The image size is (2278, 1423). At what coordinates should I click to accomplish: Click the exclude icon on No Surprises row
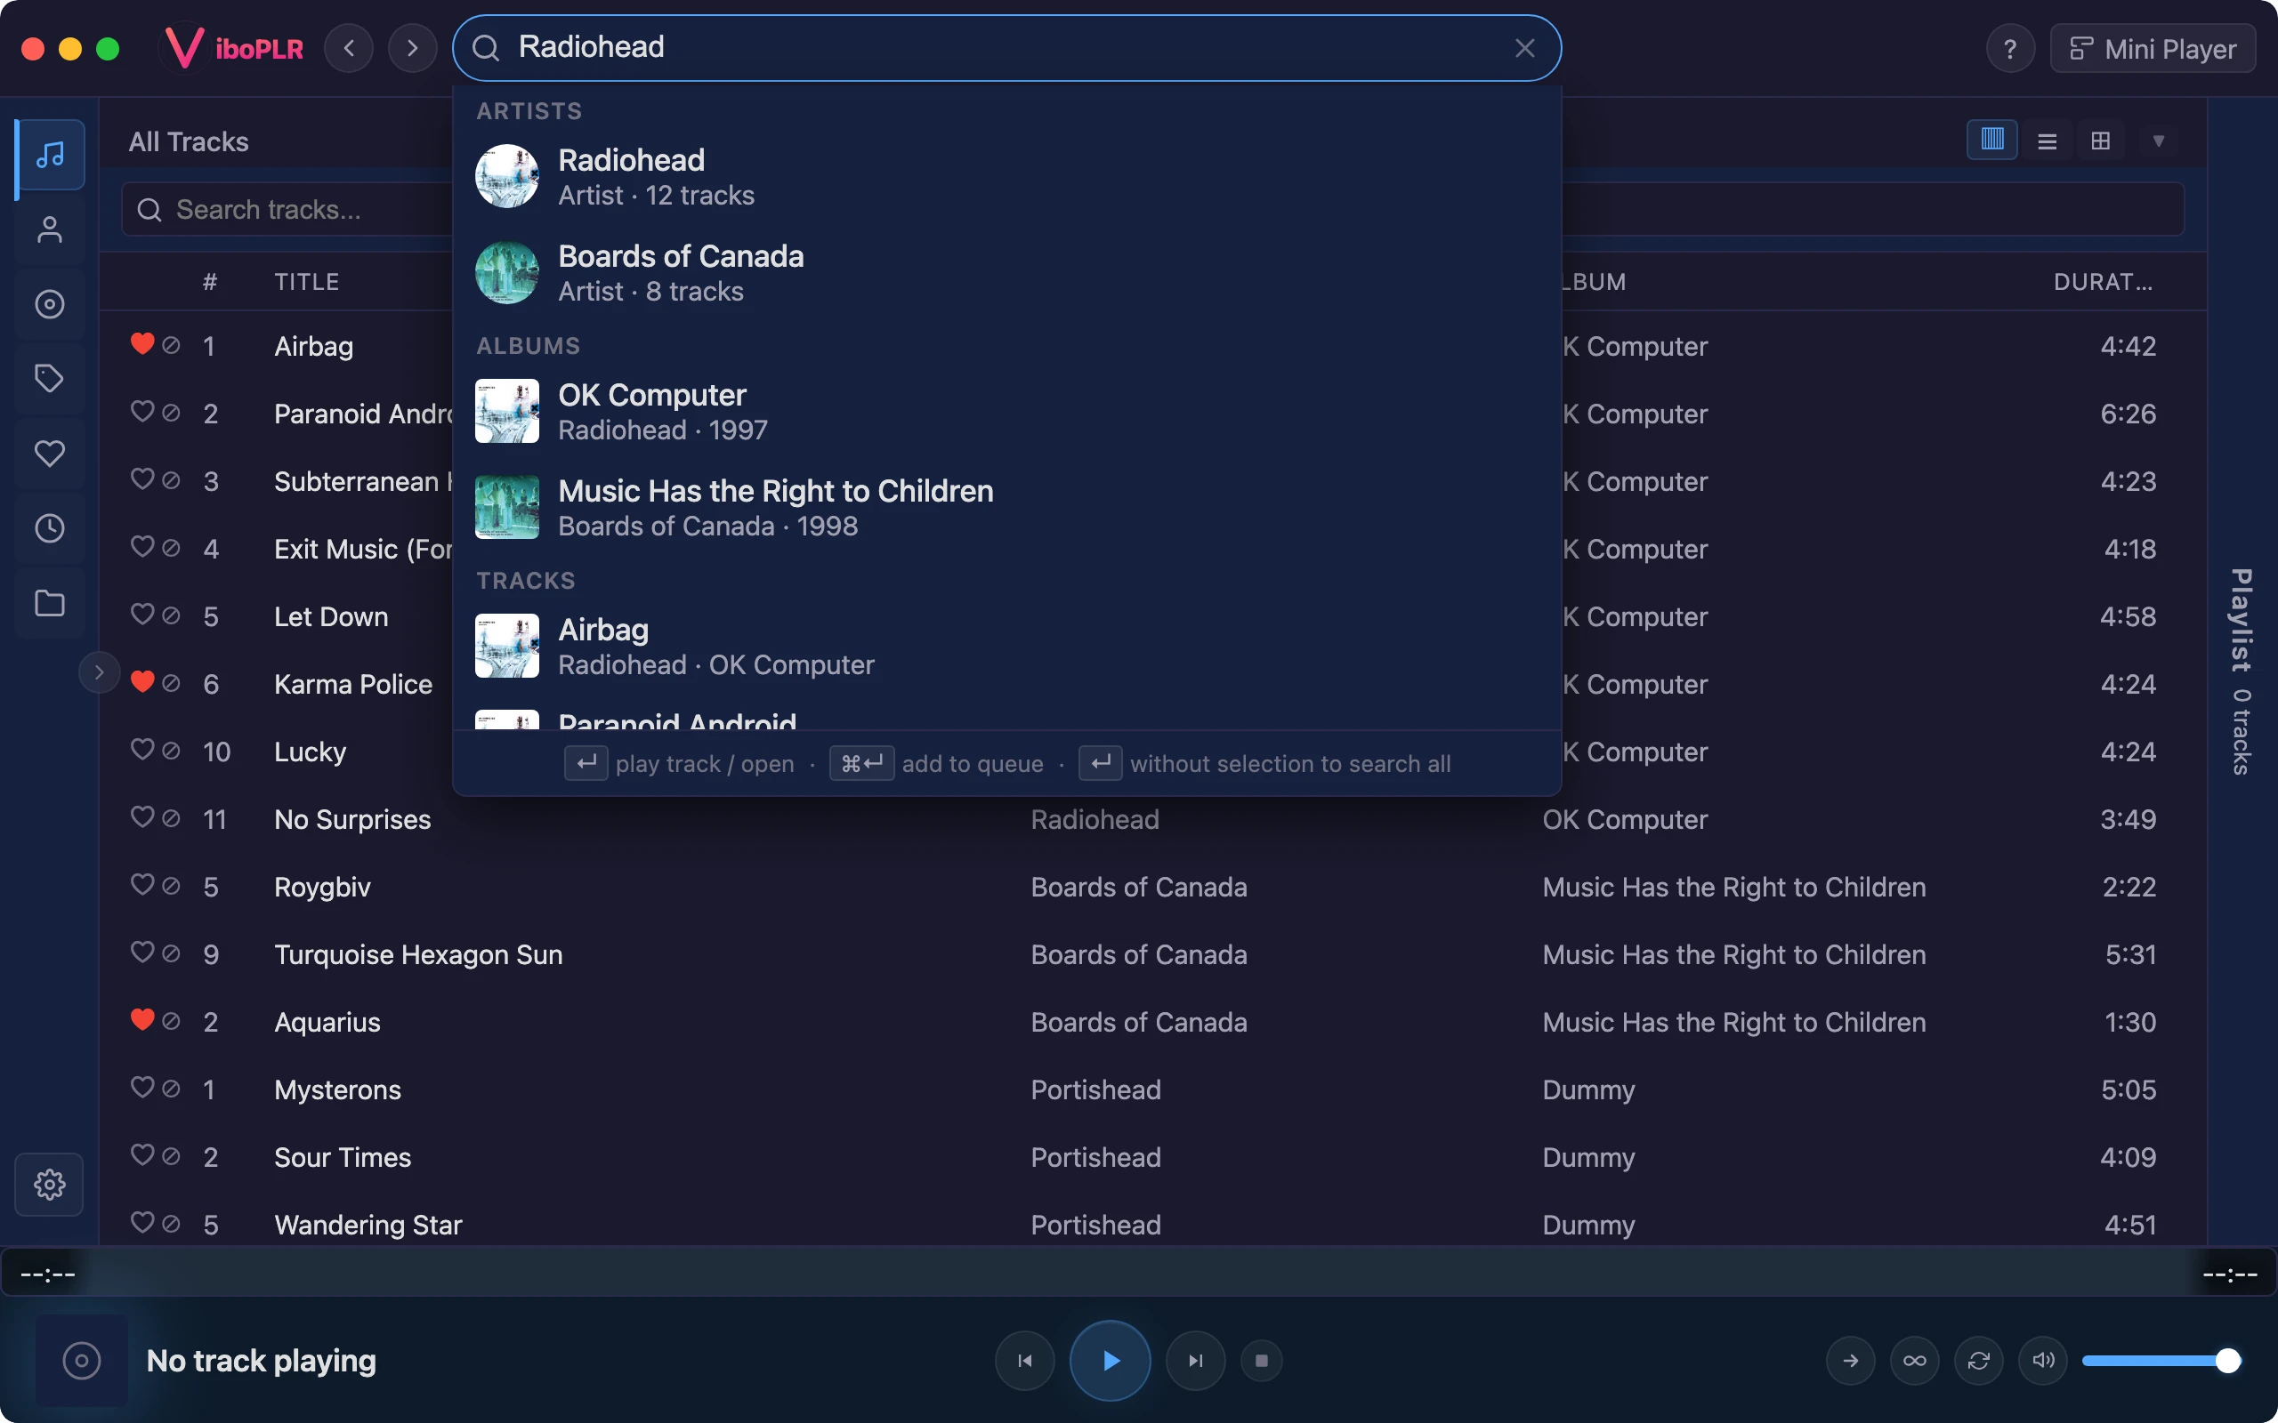172,819
